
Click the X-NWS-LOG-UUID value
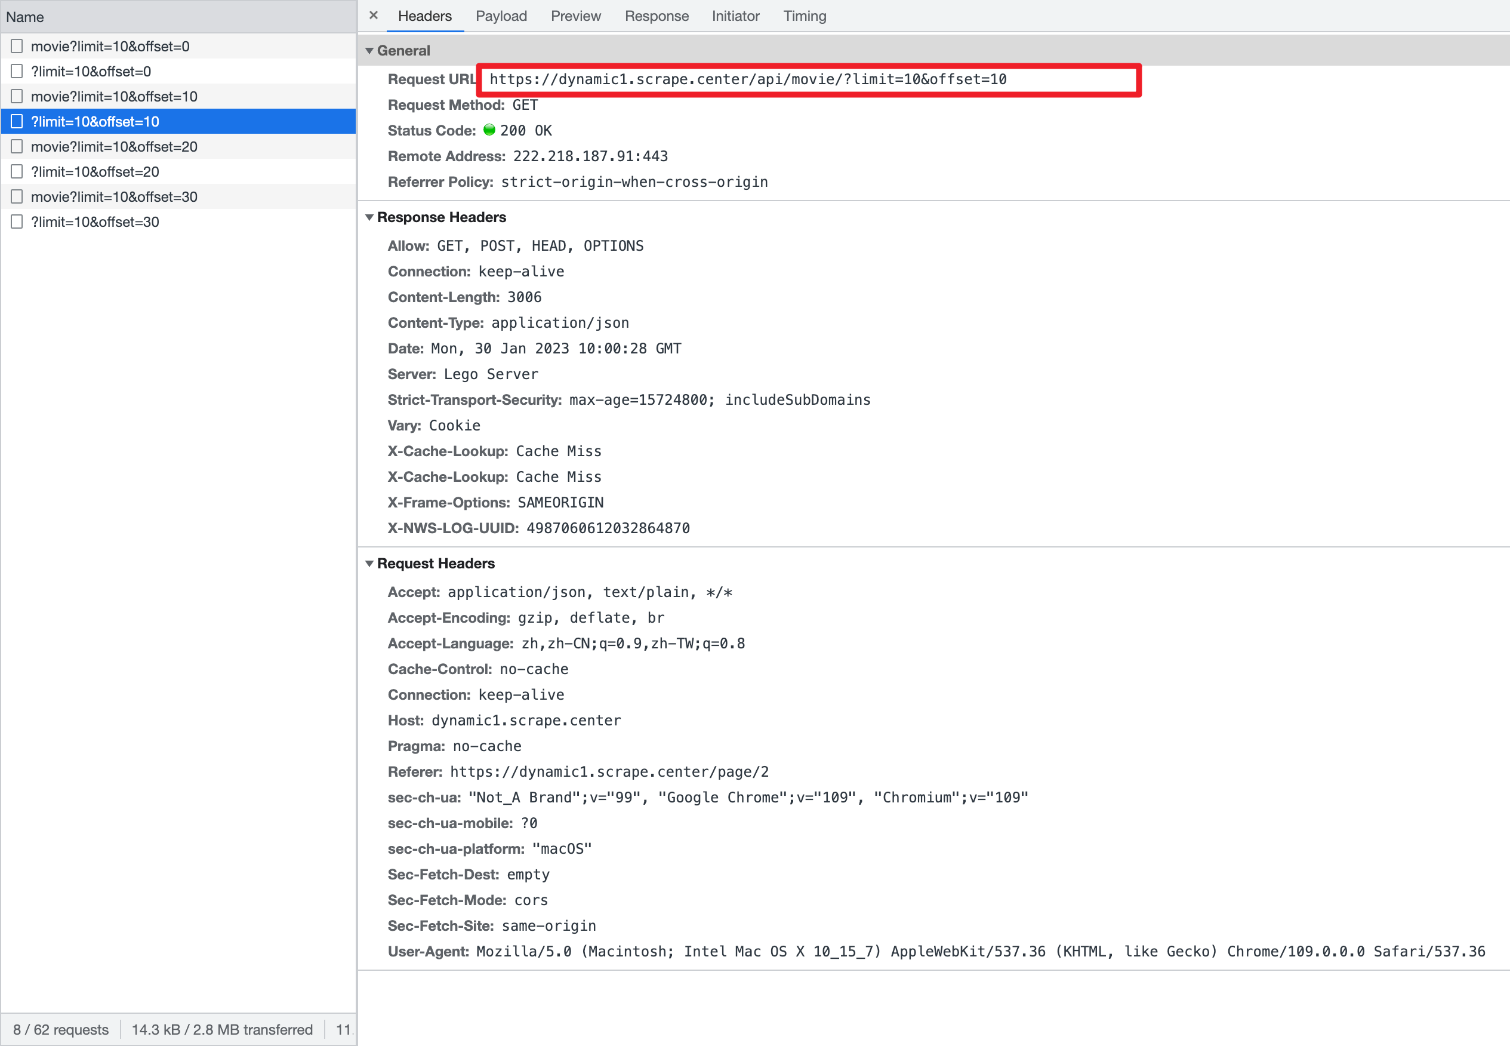pyautogui.click(x=608, y=528)
